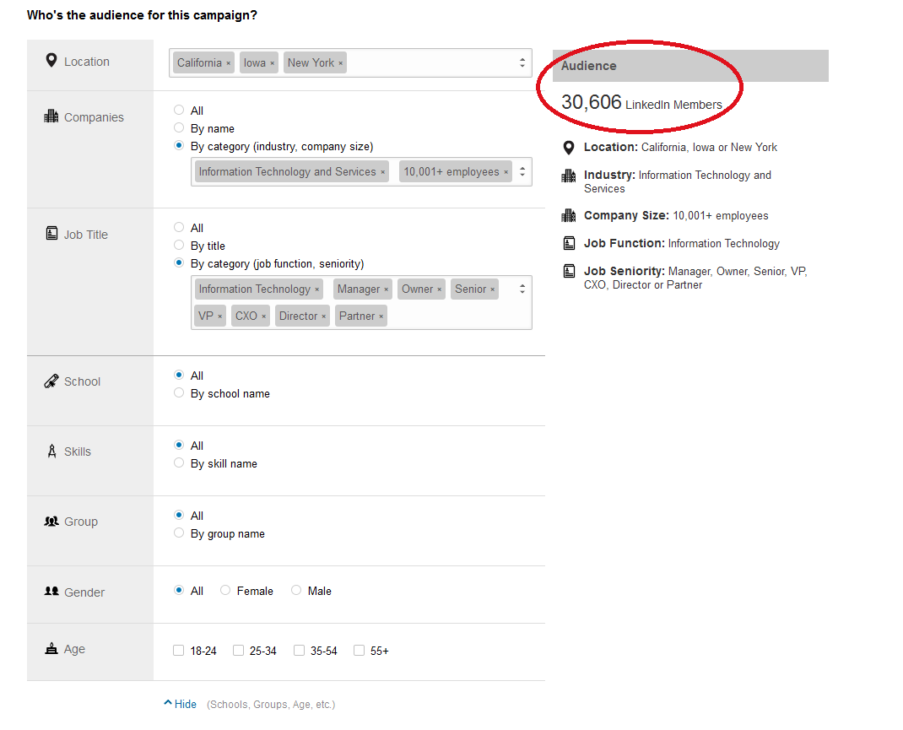Screen dimensions: 903x730
Task: Click the School graduation icon
Action: pyautogui.click(x=51, y=381)
